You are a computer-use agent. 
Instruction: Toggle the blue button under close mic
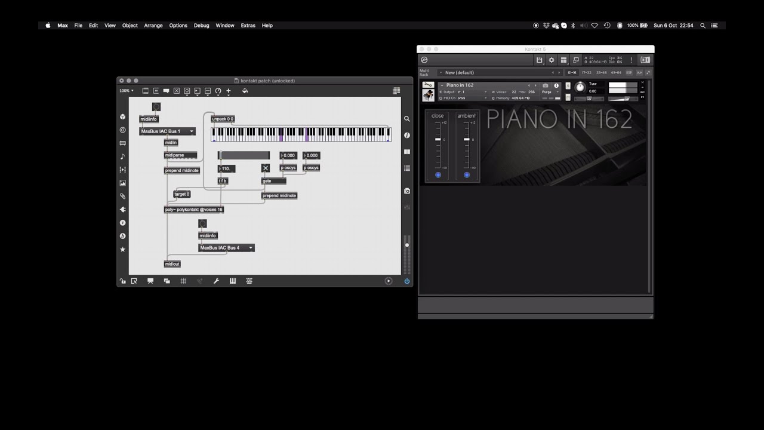point(438,175)
